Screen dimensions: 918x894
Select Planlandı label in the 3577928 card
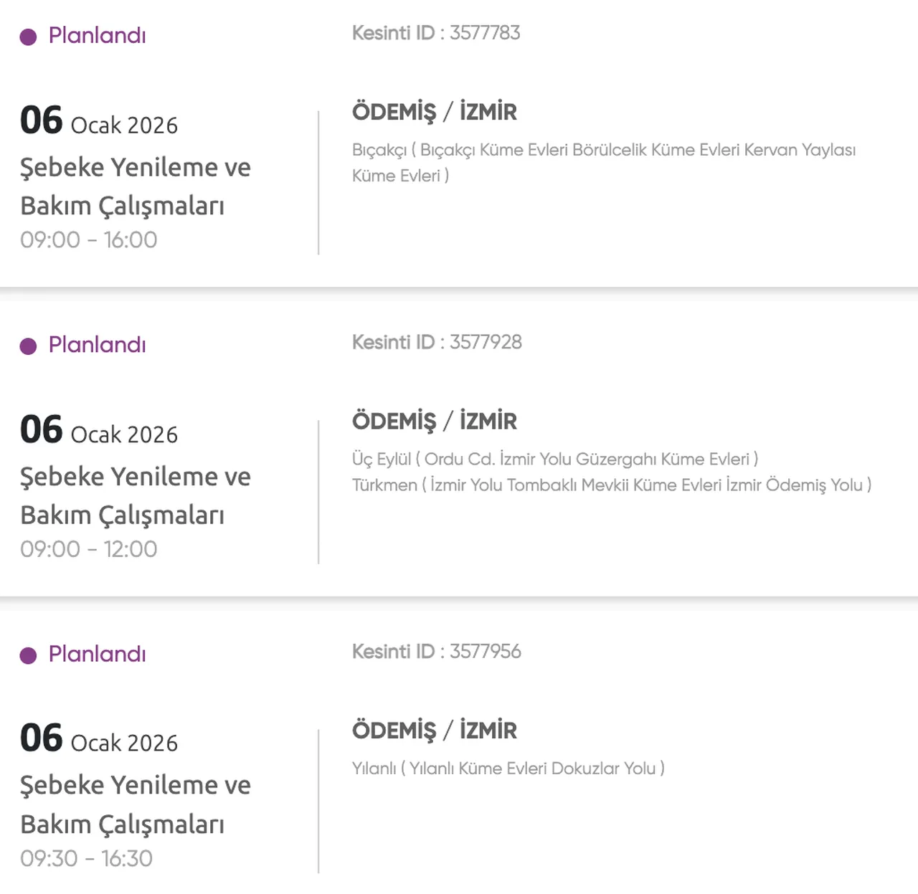(x=97, y=345)
